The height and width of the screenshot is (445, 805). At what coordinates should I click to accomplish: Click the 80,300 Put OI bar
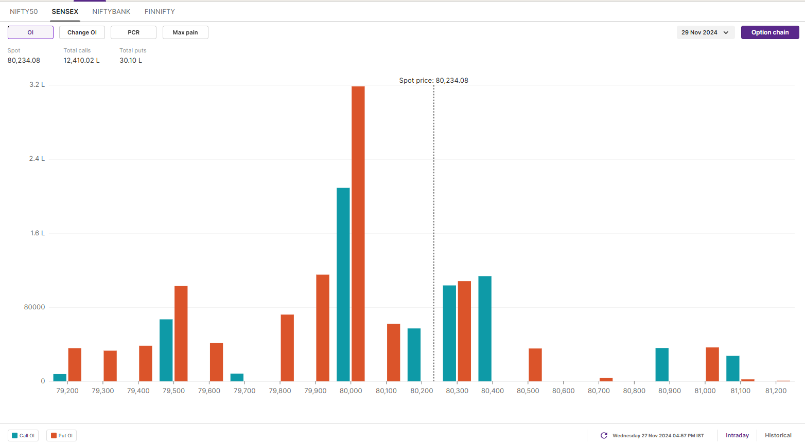point(464,331)
